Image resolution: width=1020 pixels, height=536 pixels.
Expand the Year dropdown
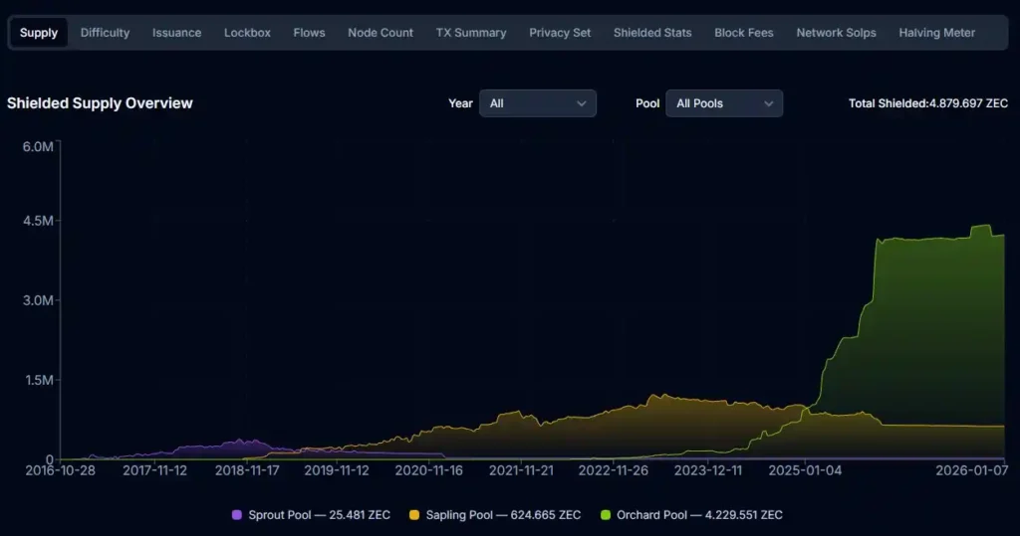537,103
